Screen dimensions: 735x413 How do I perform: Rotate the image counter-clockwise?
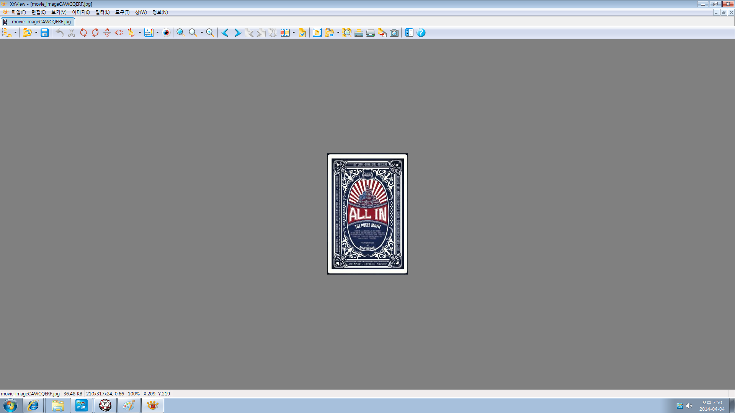(83, 33)
